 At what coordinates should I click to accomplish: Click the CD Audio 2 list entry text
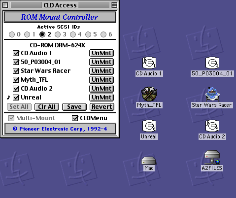[36, 89]
